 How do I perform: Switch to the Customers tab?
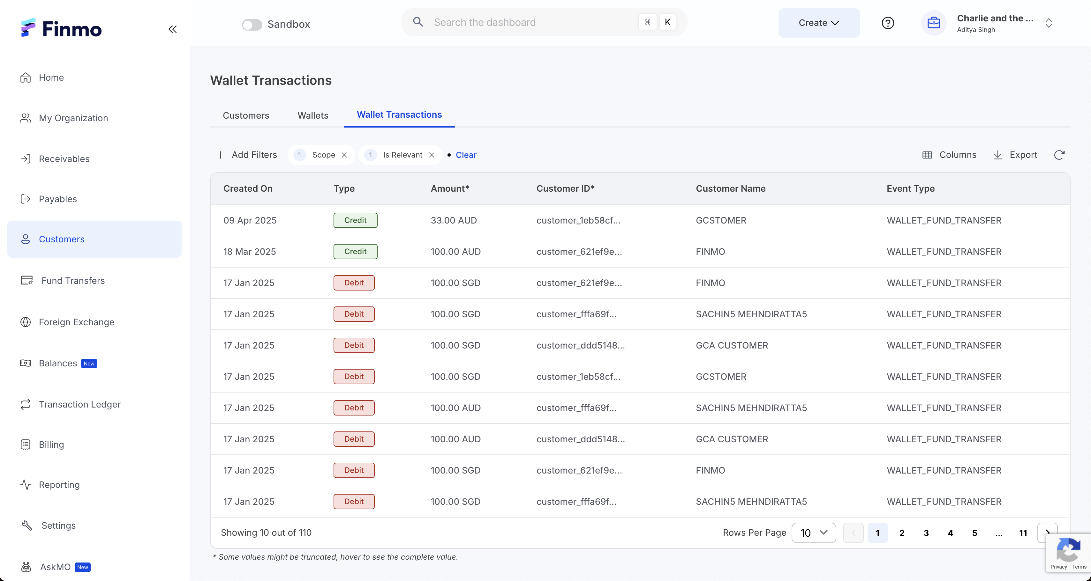(x=246, y=115)
